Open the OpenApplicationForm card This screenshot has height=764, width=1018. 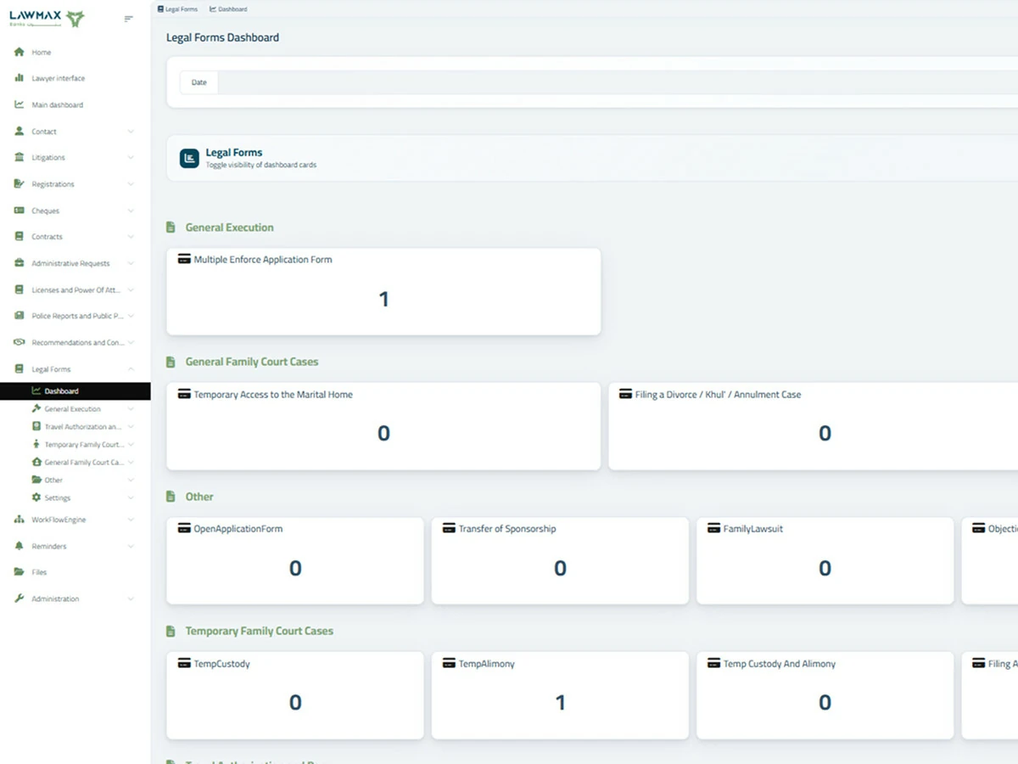click(295, 560)
